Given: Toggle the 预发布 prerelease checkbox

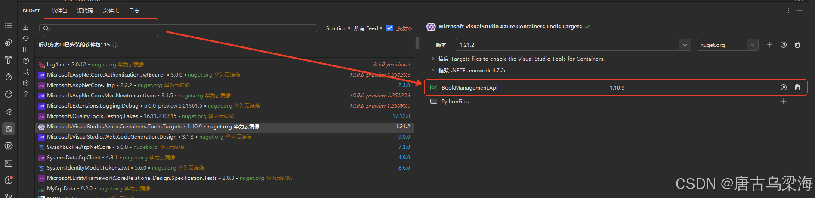Looking at the screenshot, I should tap(389, 28).
